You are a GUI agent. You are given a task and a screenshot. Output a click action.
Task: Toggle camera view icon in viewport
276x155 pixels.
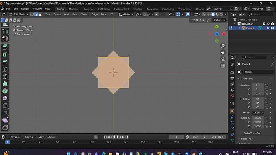(x=223, y=59)
